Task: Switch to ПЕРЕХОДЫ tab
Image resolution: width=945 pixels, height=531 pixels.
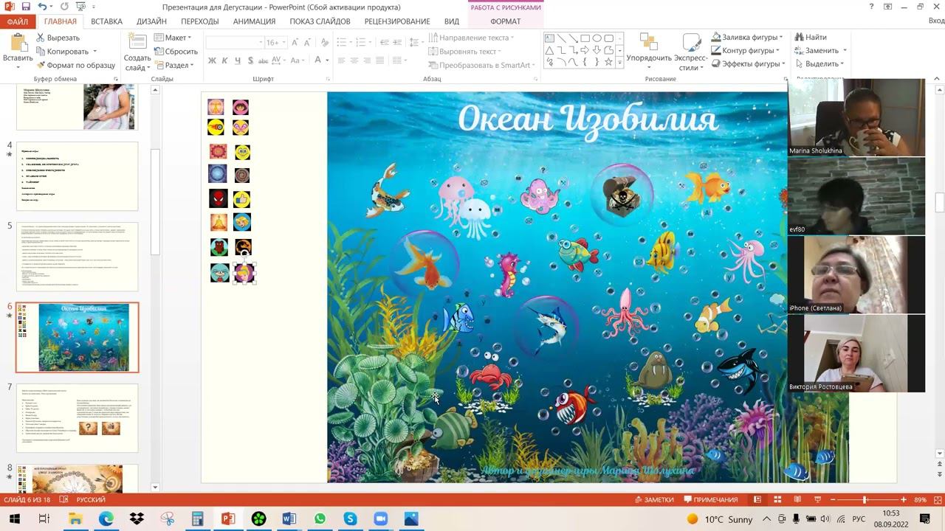Action: tap(199, 21)
